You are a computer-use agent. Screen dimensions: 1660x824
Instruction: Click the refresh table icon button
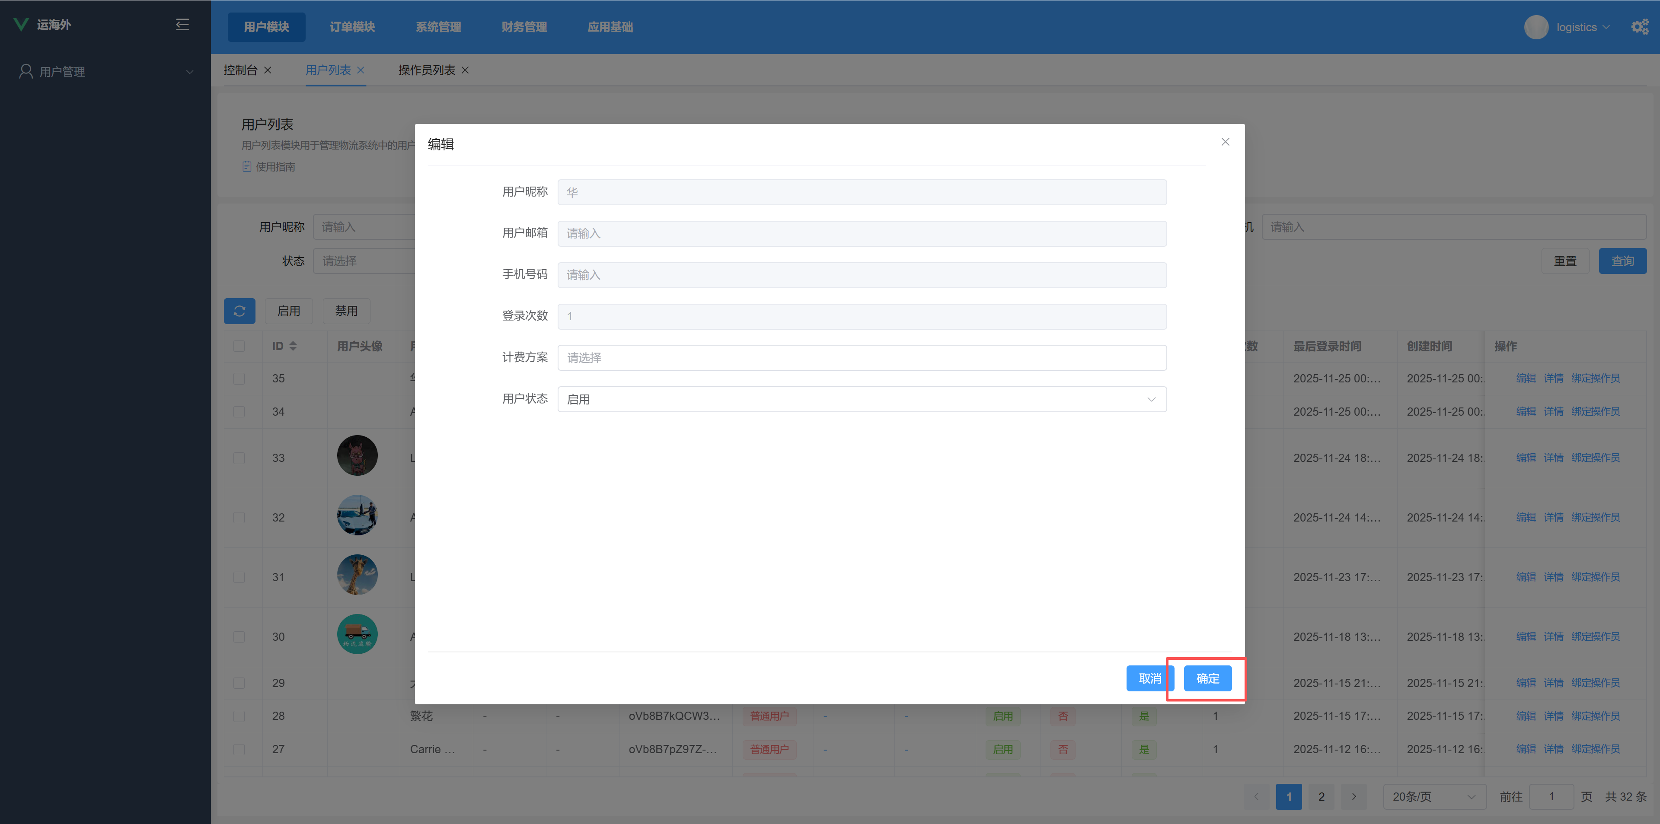pyautogui.click(x=239, y=311)
